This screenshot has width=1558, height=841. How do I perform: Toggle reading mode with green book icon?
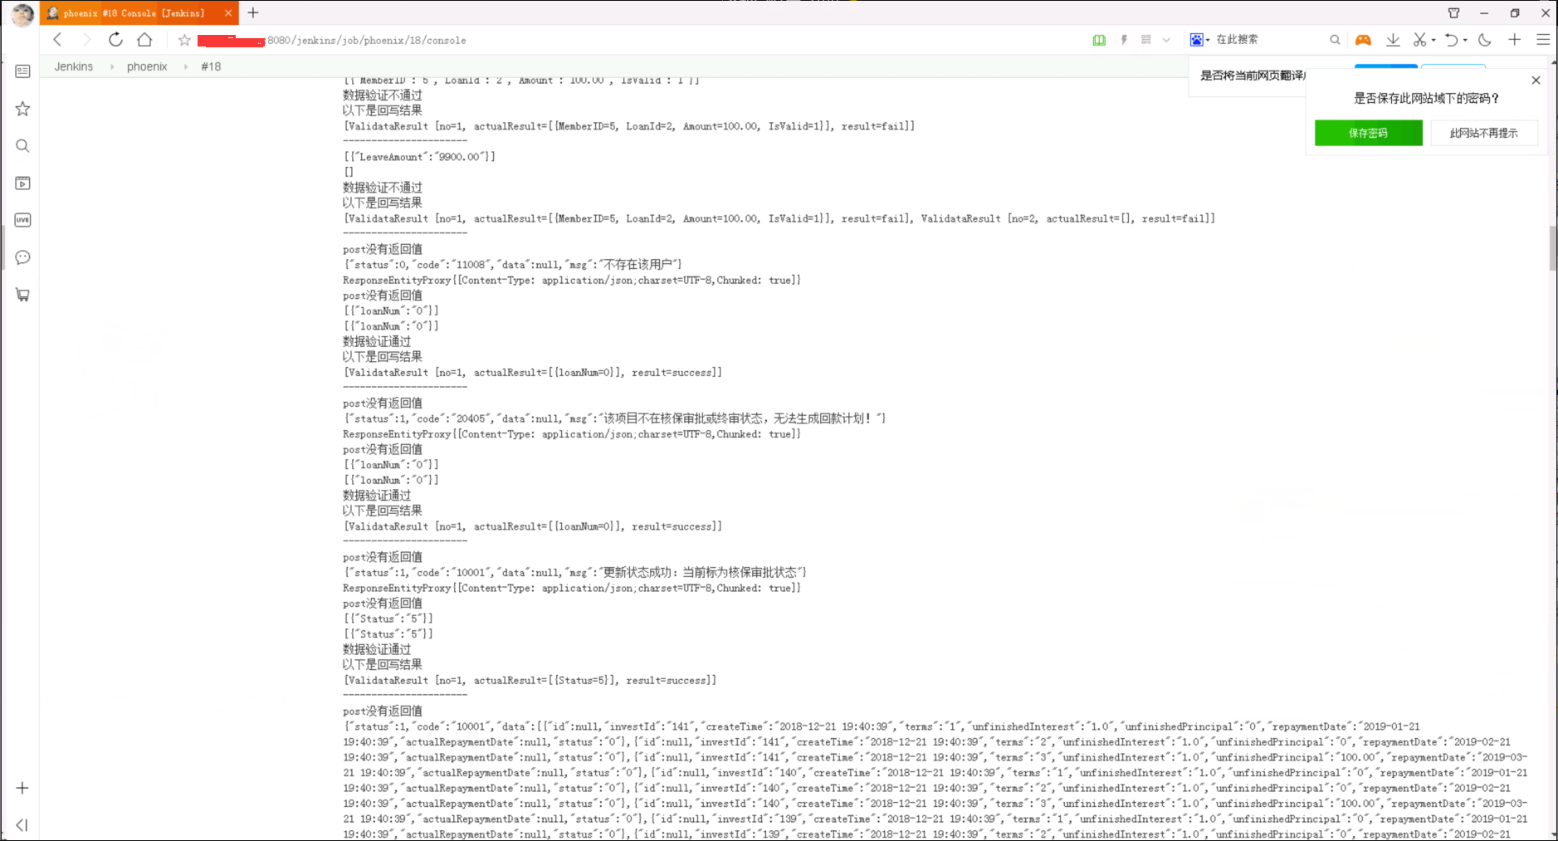[x=1099, y=40]
